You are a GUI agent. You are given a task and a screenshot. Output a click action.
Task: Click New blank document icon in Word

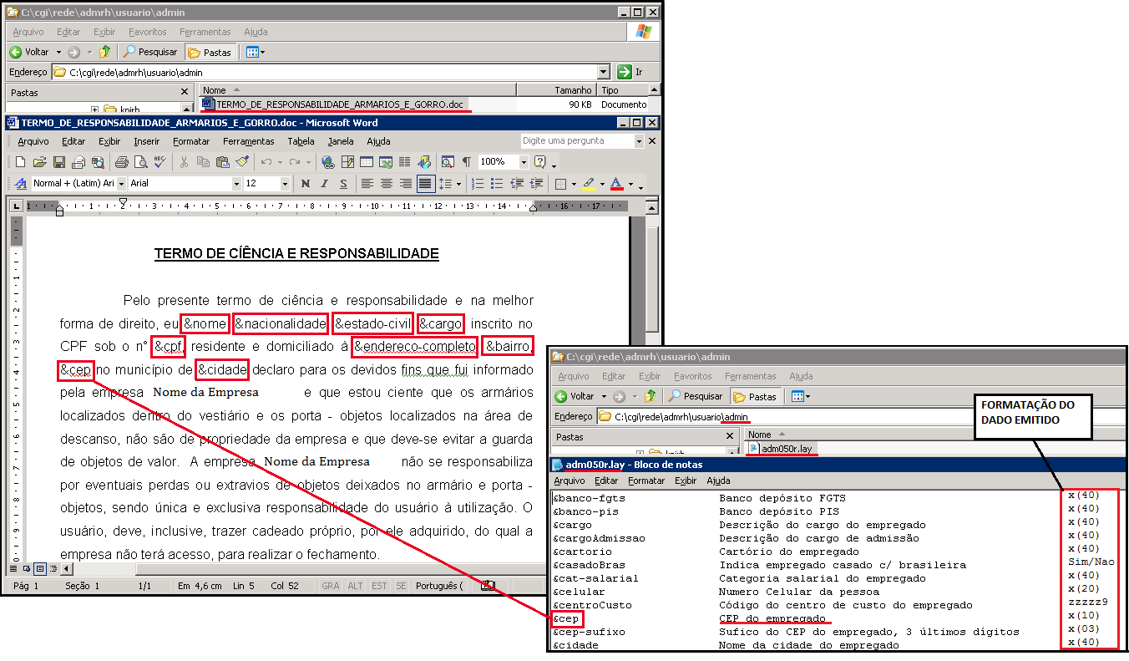click(20, 162)
